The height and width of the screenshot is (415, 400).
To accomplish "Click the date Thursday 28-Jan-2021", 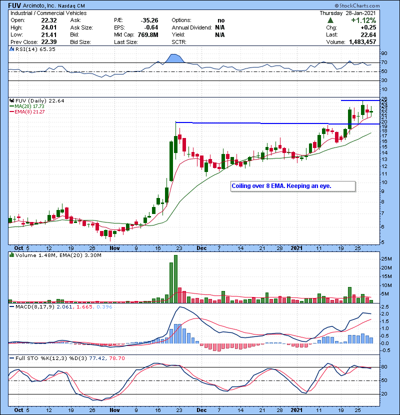I will [x=347, y=13].
